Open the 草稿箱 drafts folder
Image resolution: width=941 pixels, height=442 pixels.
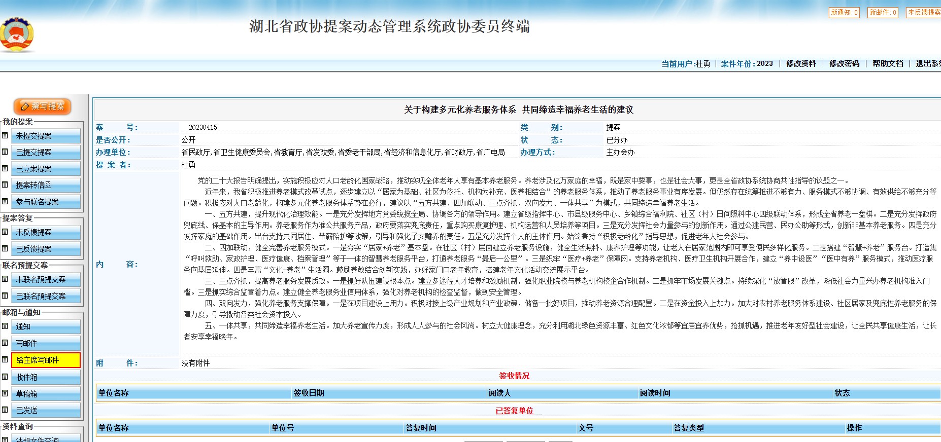coord(46,394)
